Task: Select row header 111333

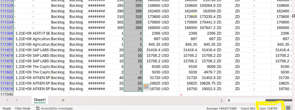Action: (x=7, y=17)
